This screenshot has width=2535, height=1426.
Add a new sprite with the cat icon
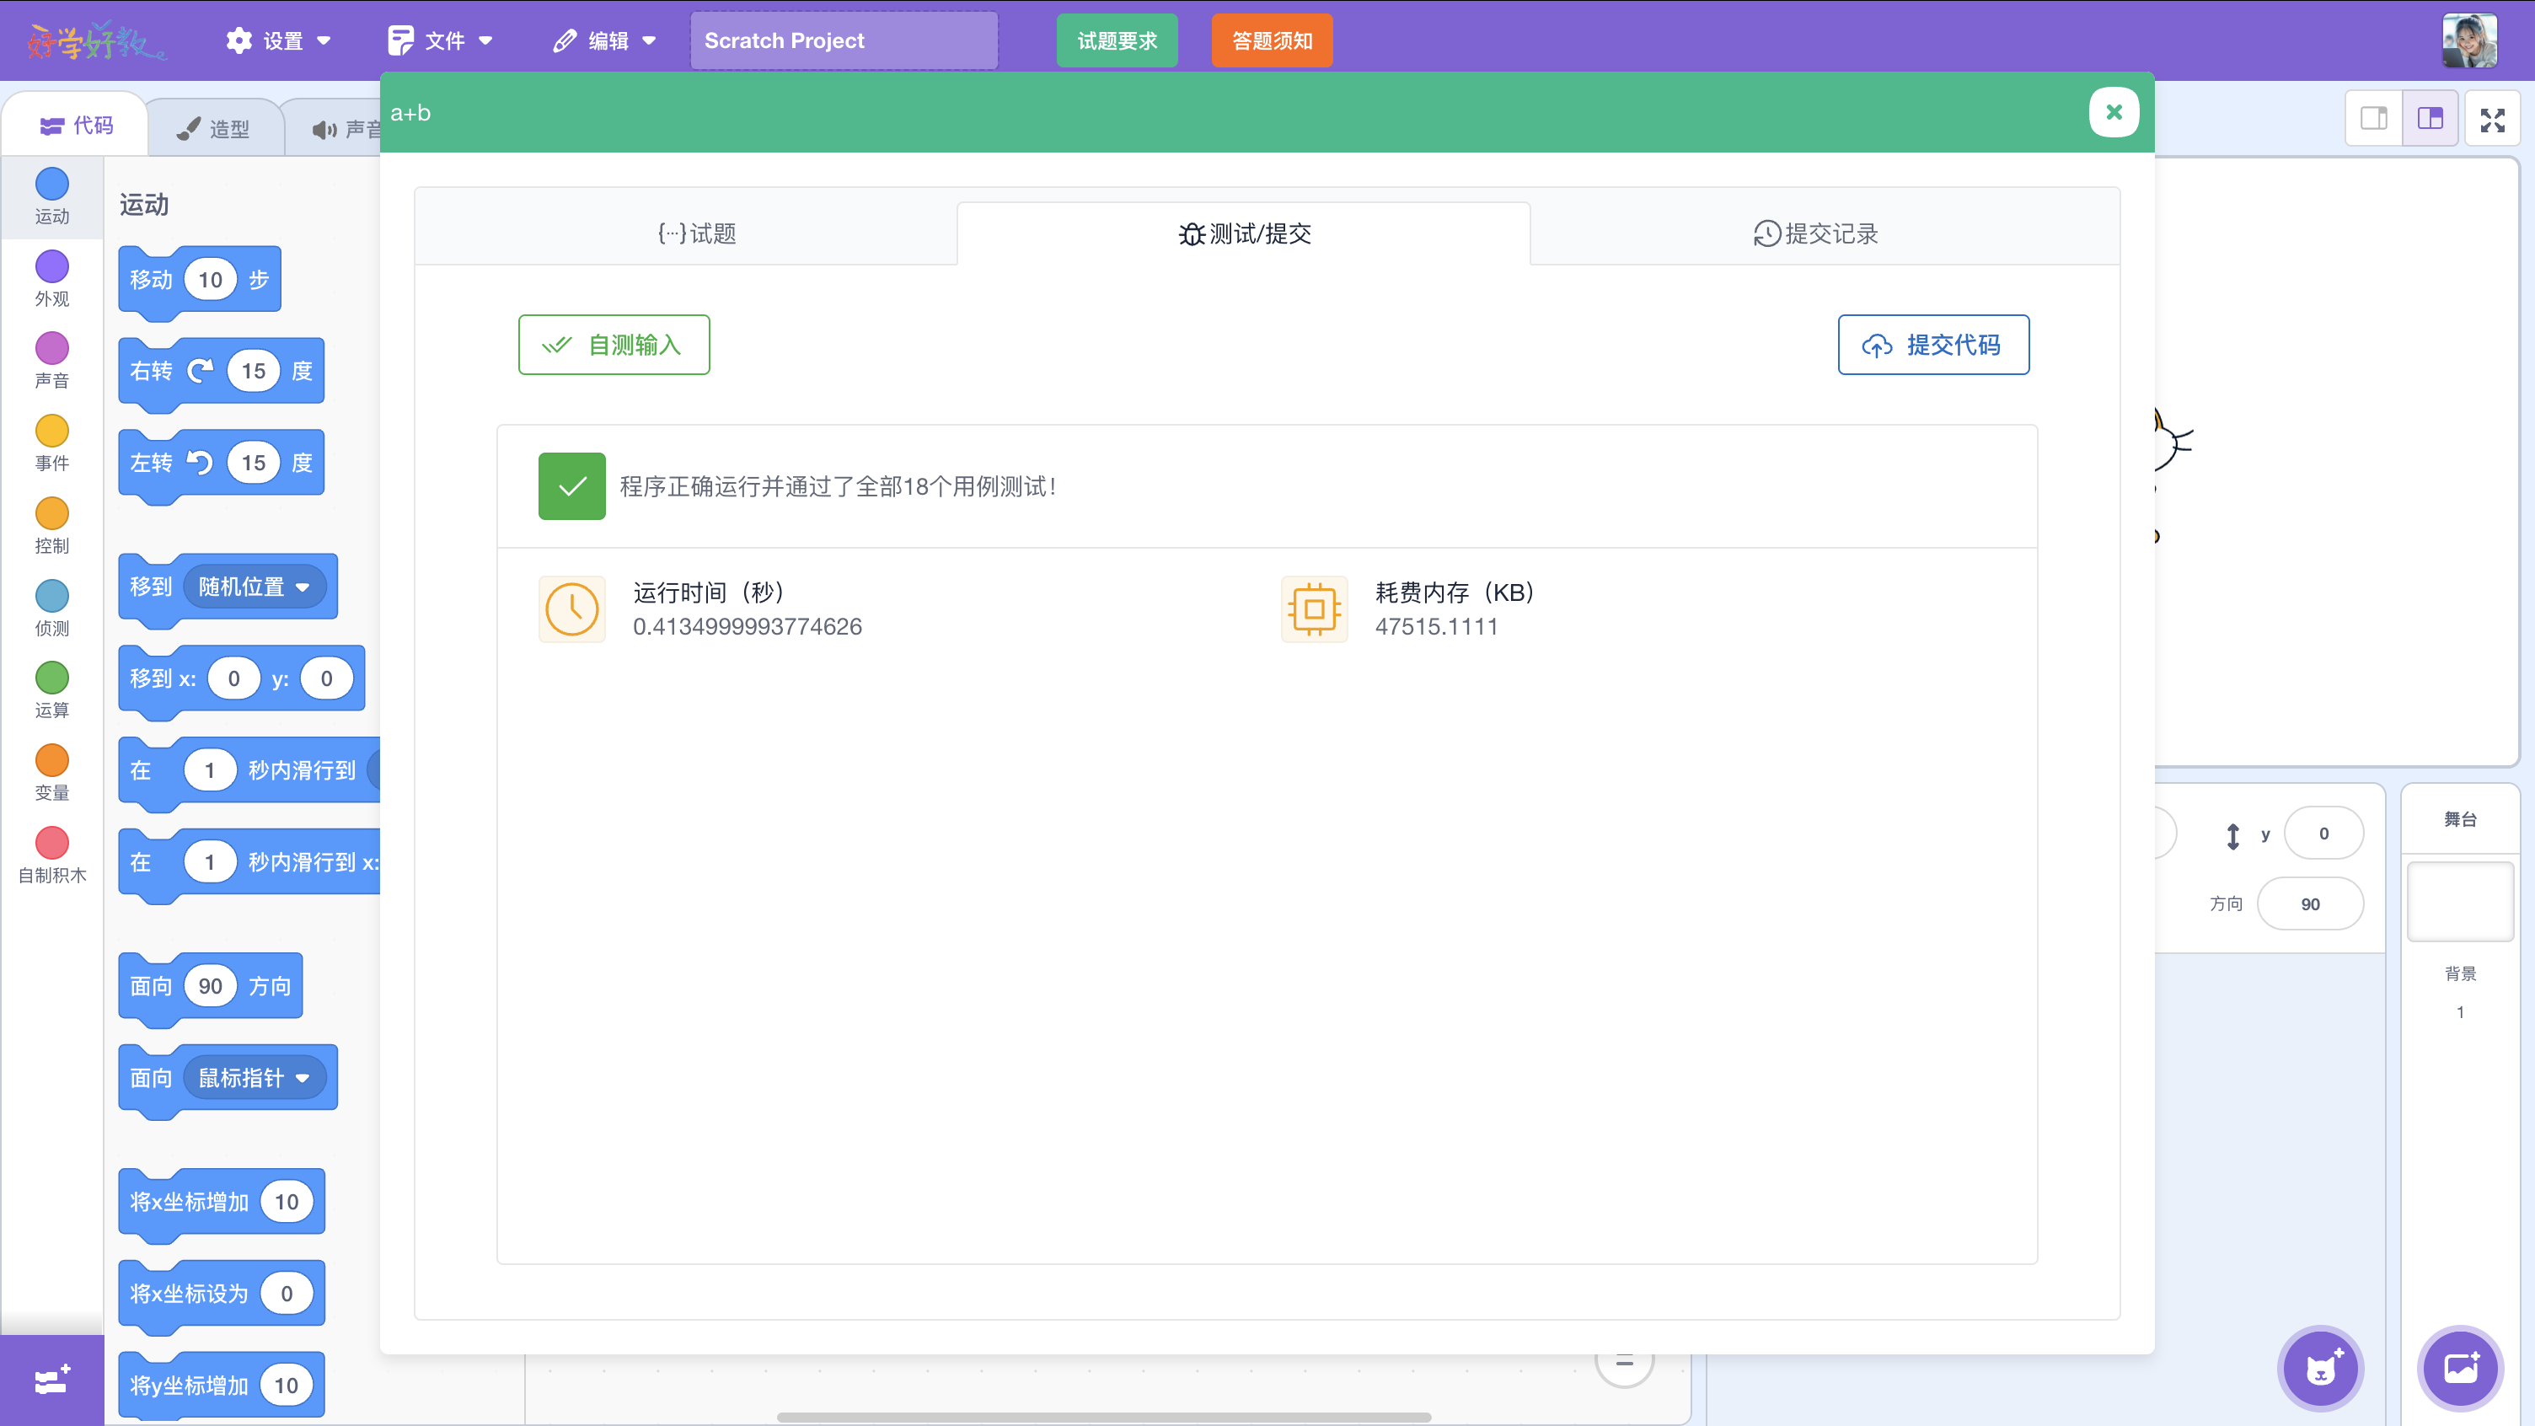(x=2320, y=1368)
